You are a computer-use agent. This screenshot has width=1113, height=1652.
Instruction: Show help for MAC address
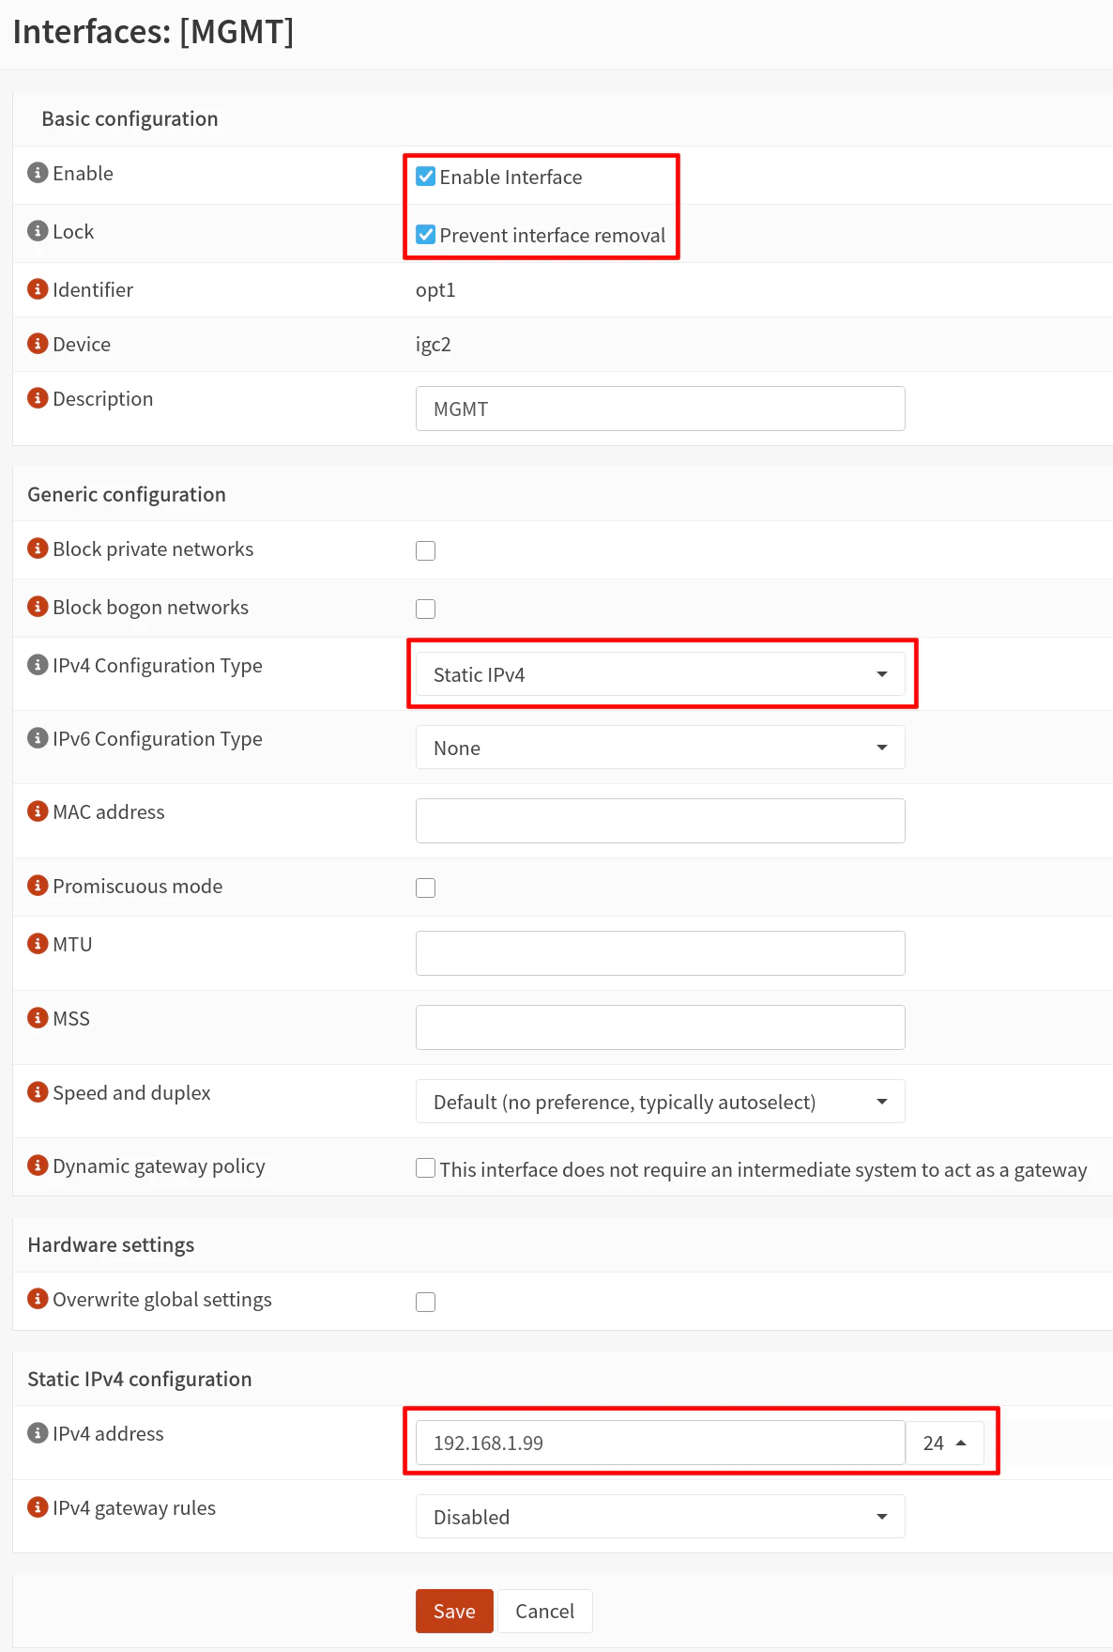(x=38, y=811)
